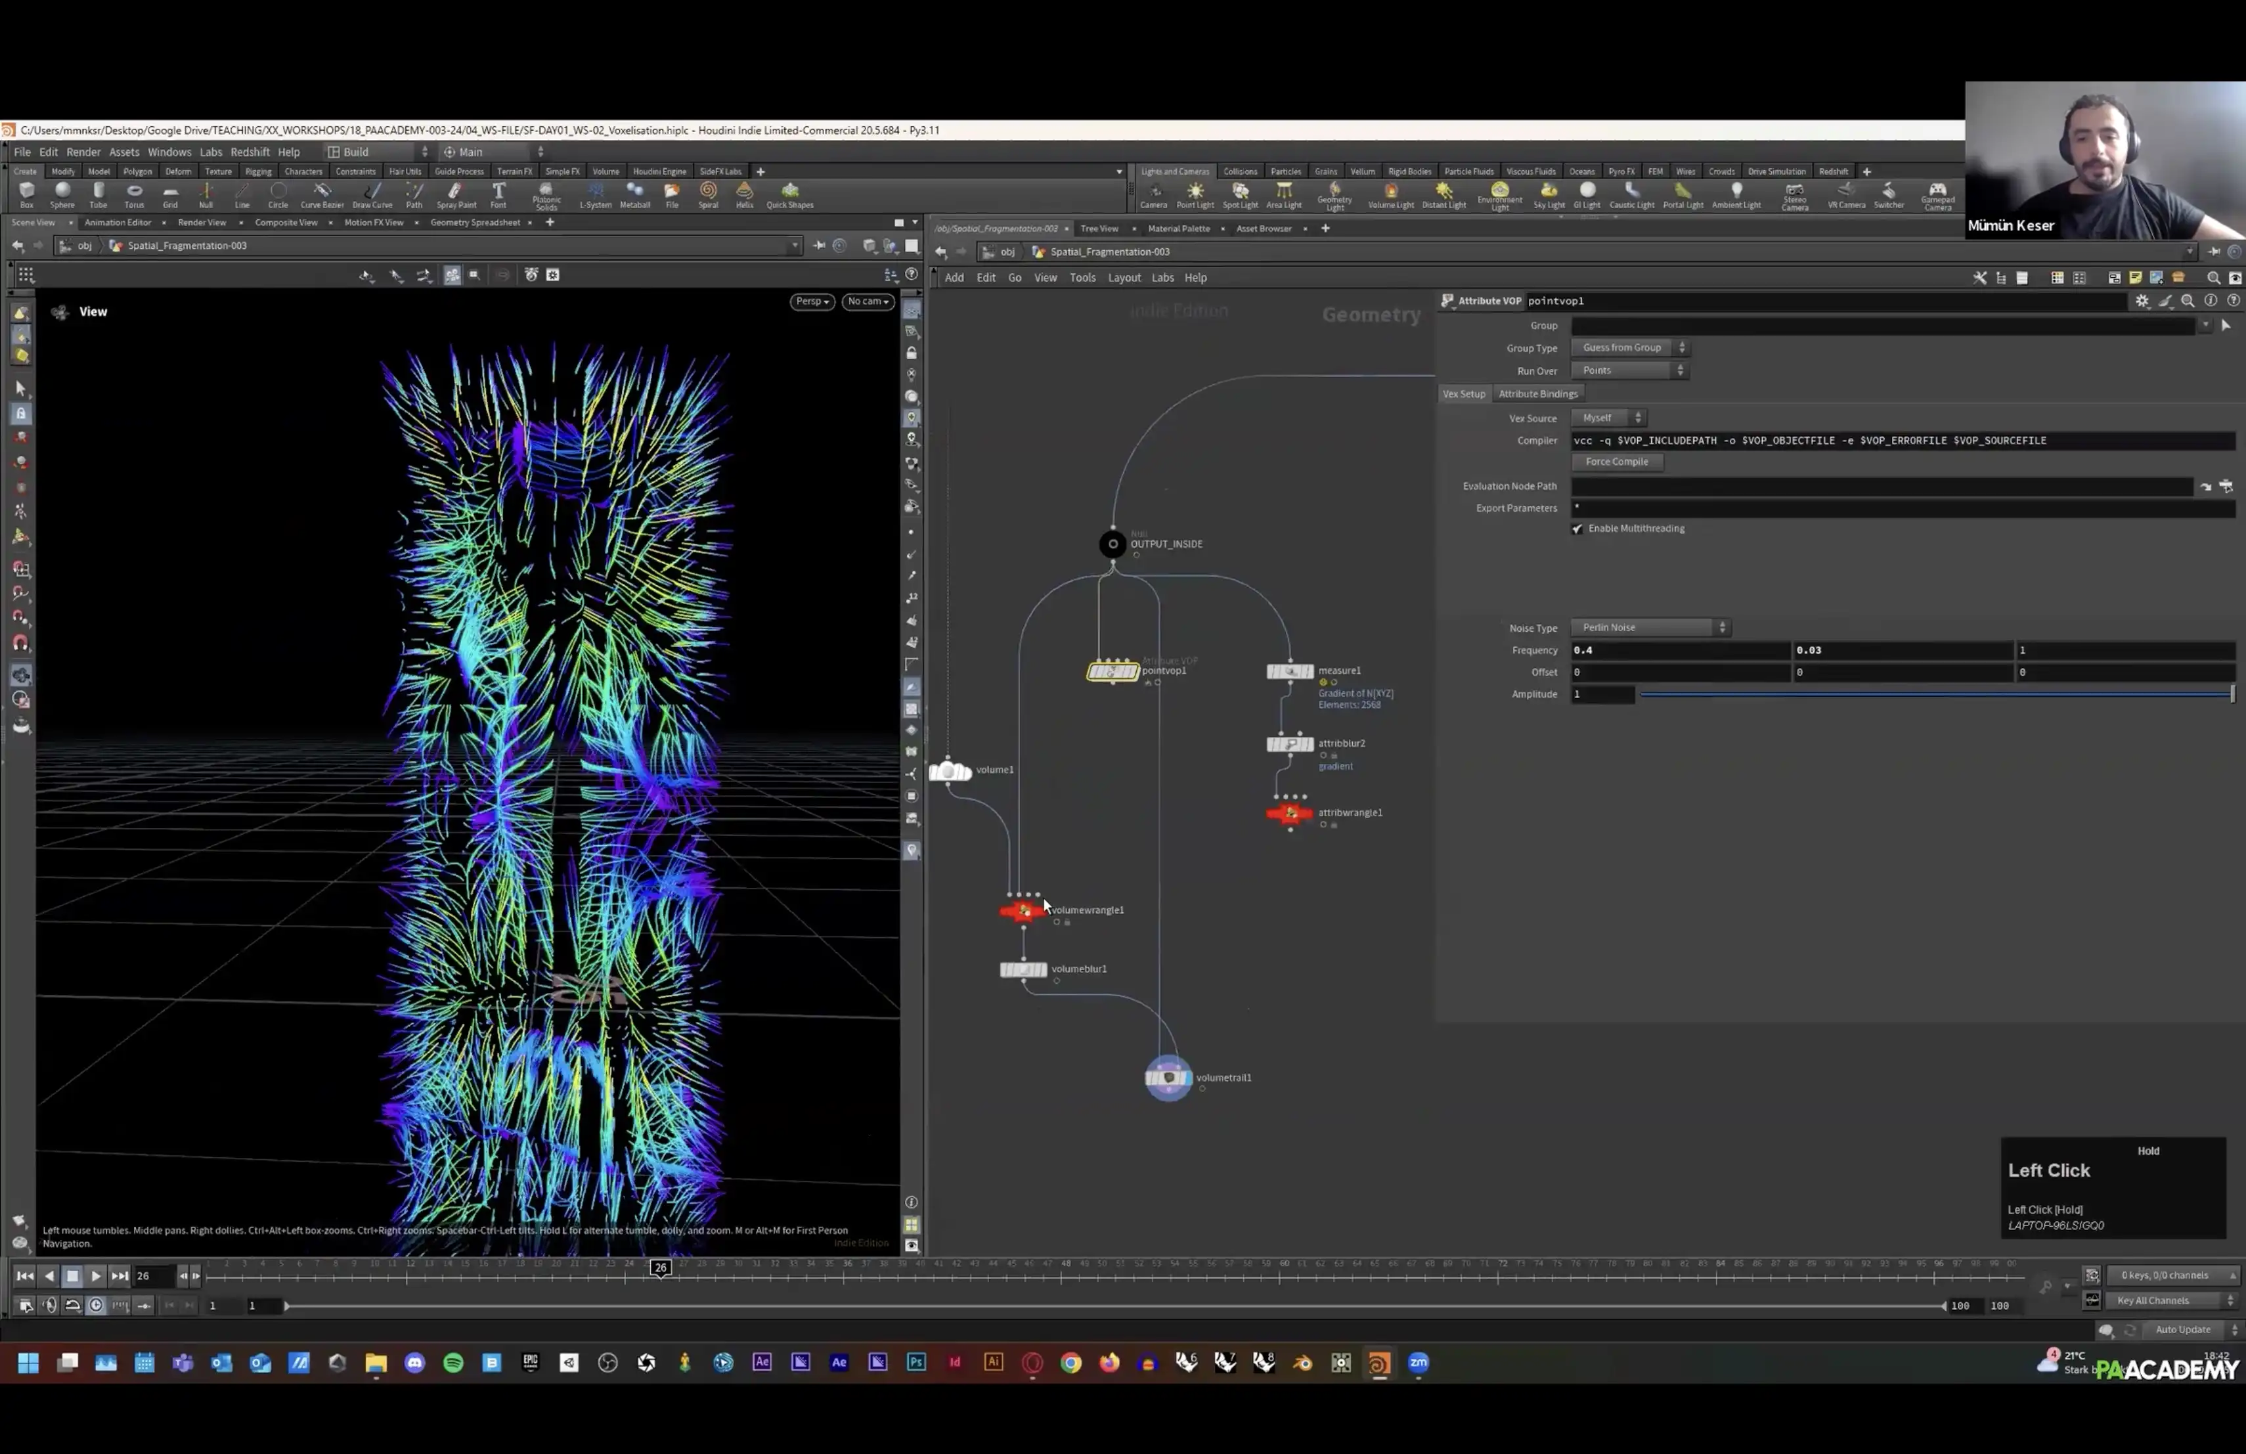
Task: Toggle Enable Multithreading checkbox
Action: point(1577,529)
